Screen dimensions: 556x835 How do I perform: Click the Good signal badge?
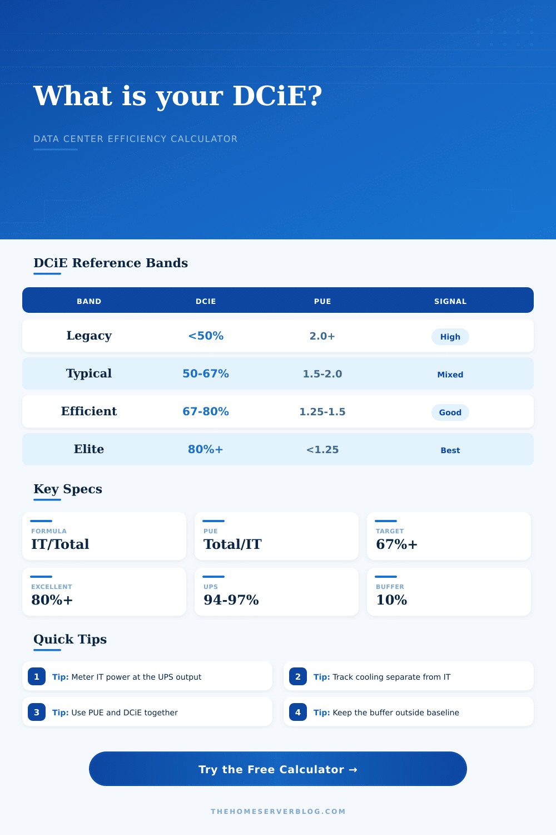click(x=450, y=412)
